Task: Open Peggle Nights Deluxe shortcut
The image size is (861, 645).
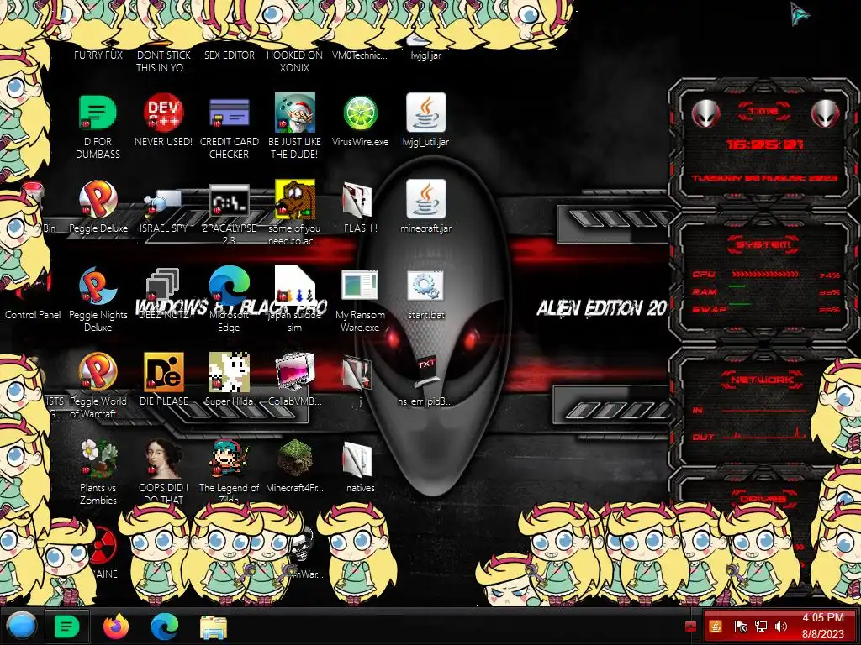Action: (98, 286)
